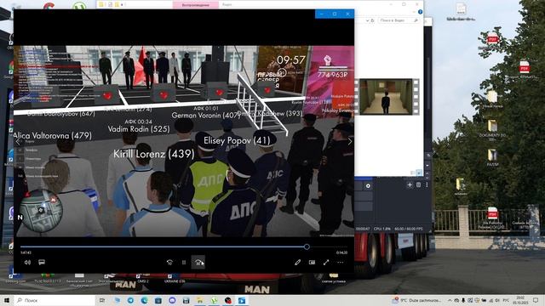The image size is (545, 306).
Task: Open the taskbar clock and date
Action: point(520,300)
